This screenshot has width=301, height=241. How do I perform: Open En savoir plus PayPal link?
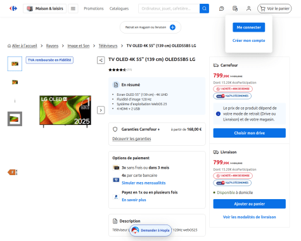(134, 200)
